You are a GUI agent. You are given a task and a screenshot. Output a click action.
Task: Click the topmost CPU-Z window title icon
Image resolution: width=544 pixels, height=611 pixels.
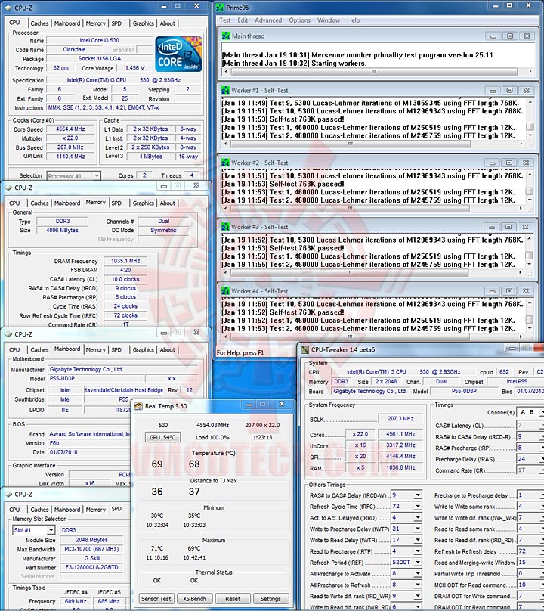pyautogui.click(x=8, y=8)
